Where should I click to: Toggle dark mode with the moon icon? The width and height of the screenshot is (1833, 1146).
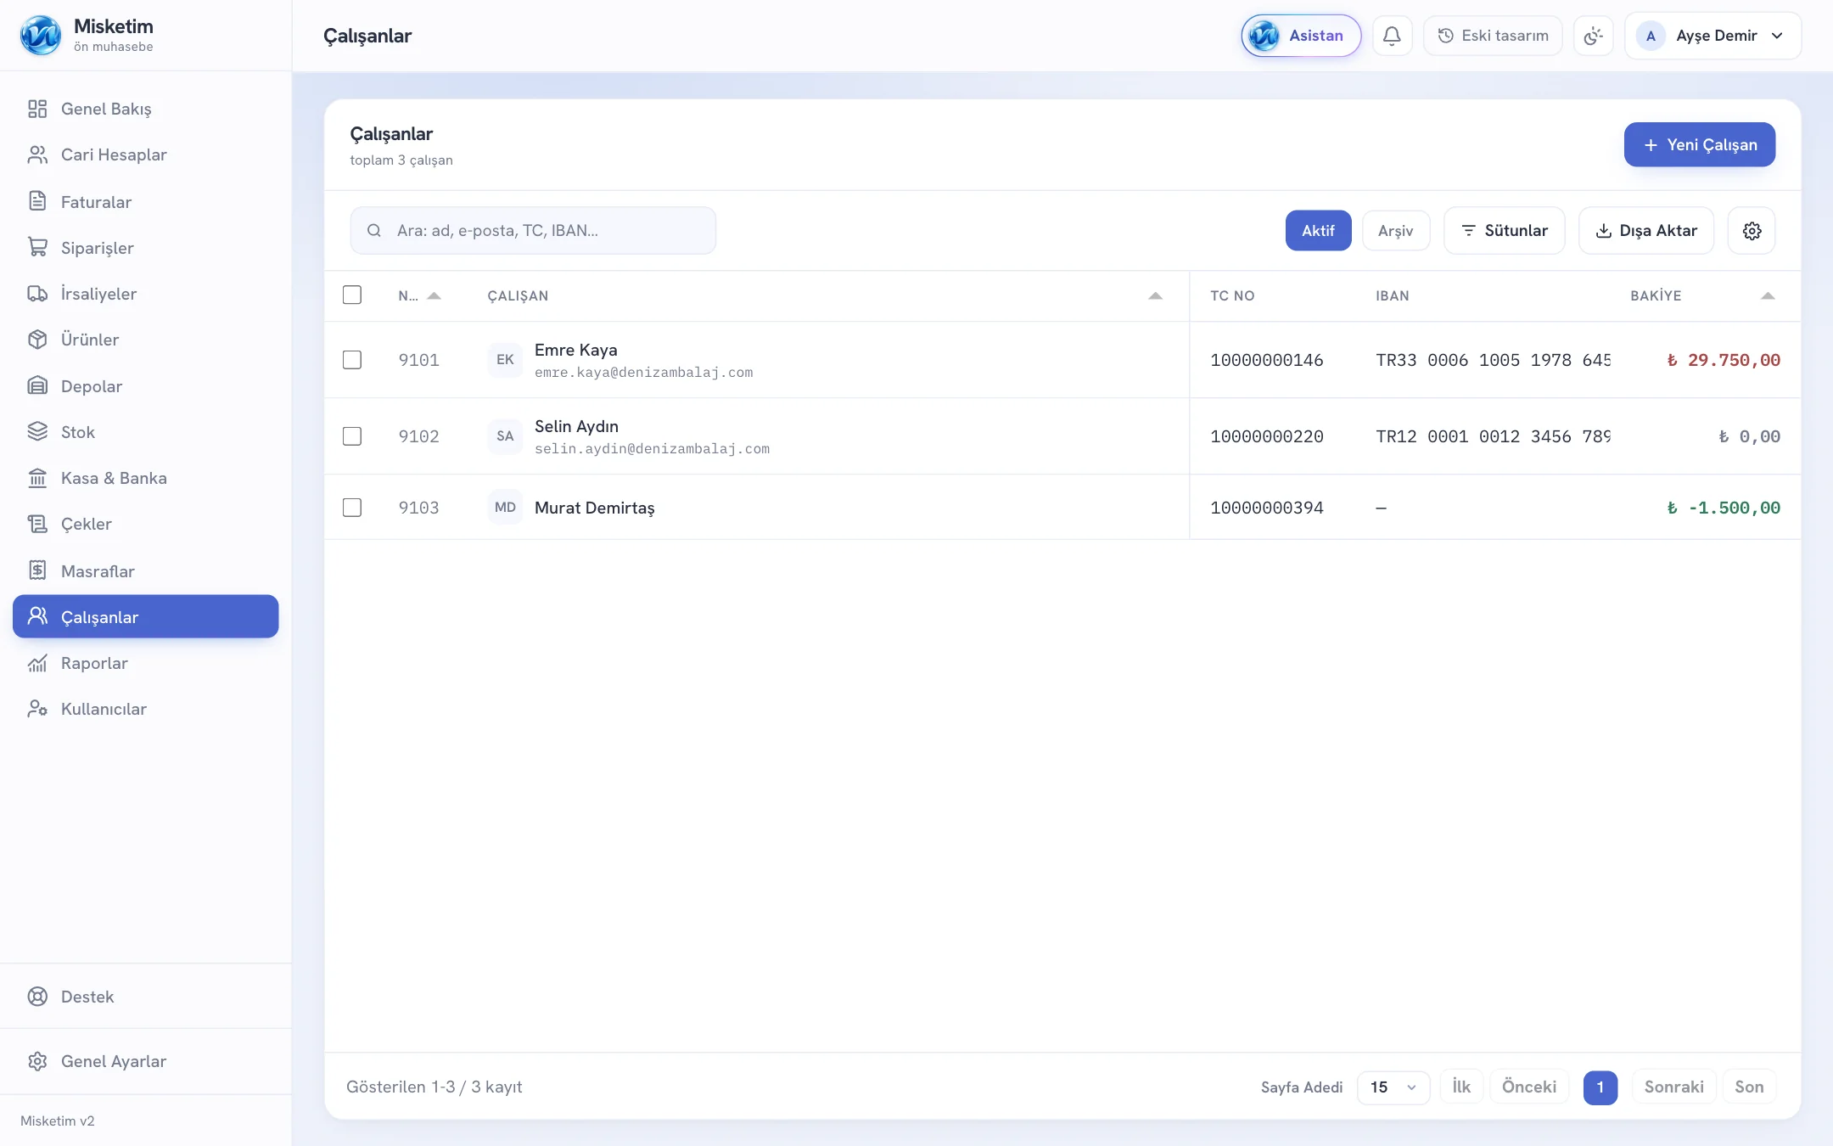1593,36
